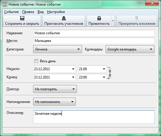The image size is (161, 136).
Task: Click the 'Категория:' label
Action: pyautogui.click(x=15, y=49)
